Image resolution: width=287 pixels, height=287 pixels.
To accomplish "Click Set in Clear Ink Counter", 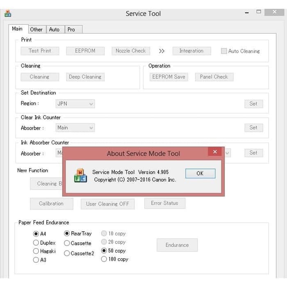I will tap(254, 128).
